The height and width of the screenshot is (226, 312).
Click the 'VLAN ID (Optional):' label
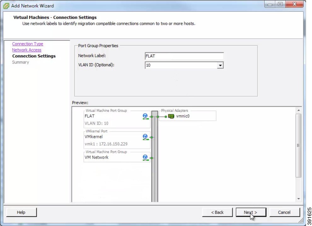96,65
